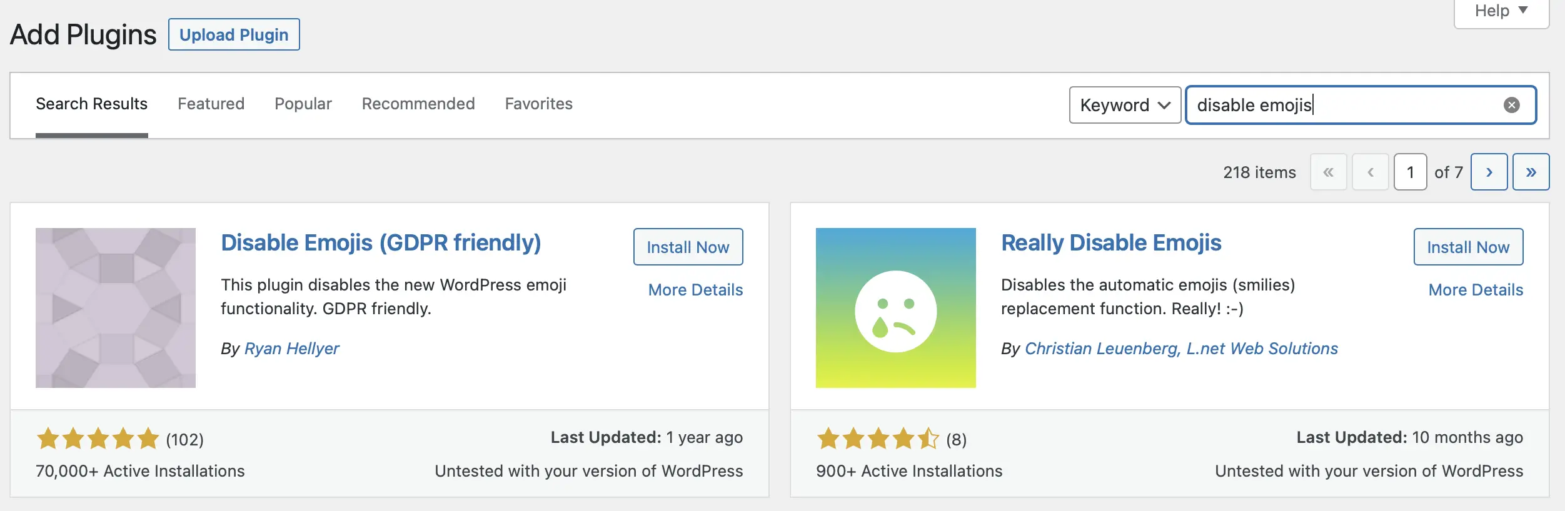Select '70,000+ Active Installations' text
The height and width of the screenshot is (511, 1565).
pos(140,471)
